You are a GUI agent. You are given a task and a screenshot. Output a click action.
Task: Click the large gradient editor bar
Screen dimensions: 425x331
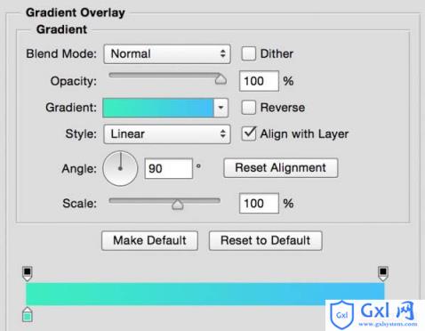pos(205,294)
